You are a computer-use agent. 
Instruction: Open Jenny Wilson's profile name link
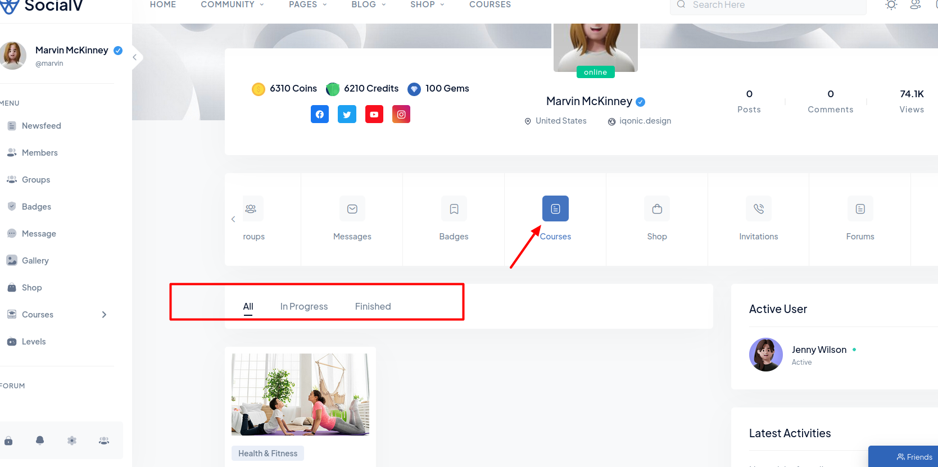[819, 350]
